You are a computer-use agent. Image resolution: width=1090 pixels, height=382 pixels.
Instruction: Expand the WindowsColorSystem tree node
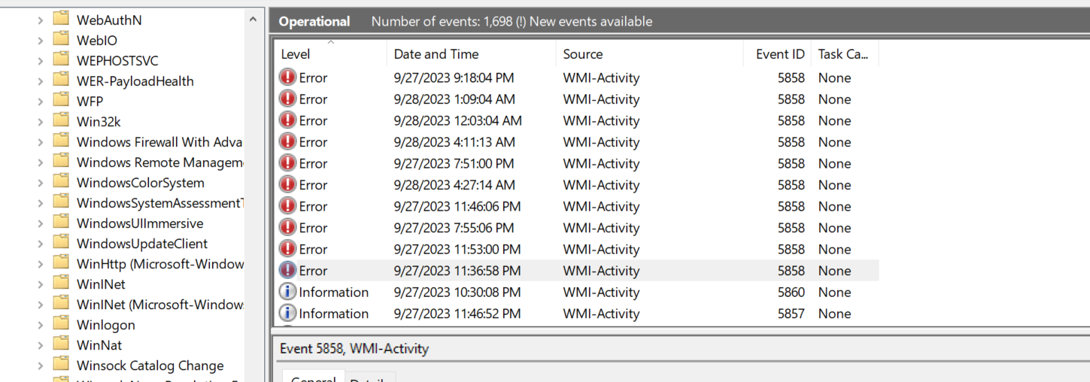click(40, 183)
